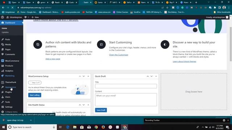The width and height of the screenshot is (232, 130).
Task: Open the browser extensions puzzle icon
Action: pos(215,8)
